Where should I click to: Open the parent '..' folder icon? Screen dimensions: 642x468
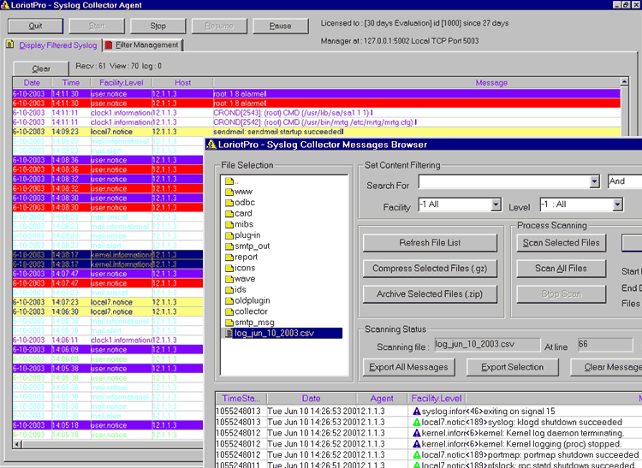click(x=229, y=181)
